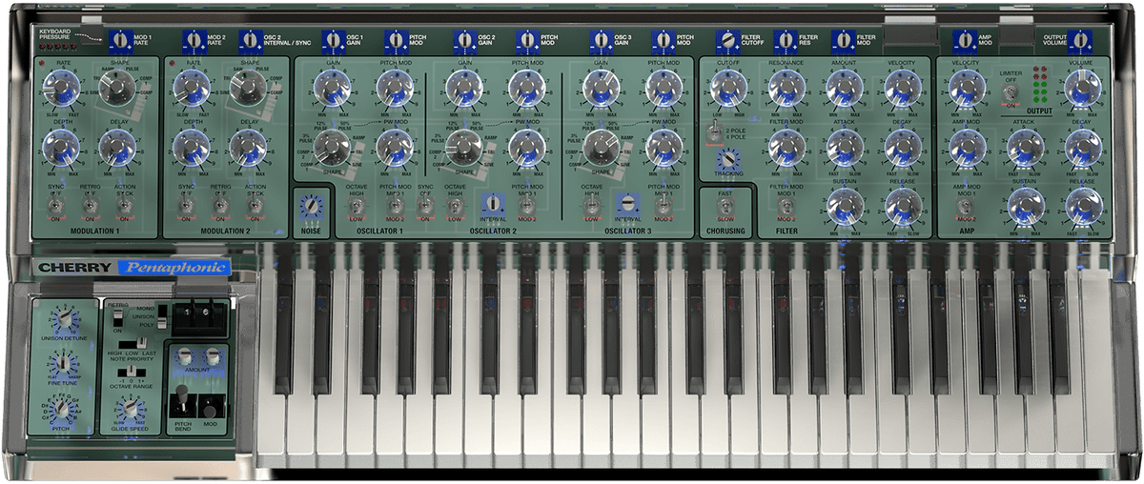Click the Modulation 2 Shape selector knob
Viewport: 1144px width, 484px height.
[247, 90]
